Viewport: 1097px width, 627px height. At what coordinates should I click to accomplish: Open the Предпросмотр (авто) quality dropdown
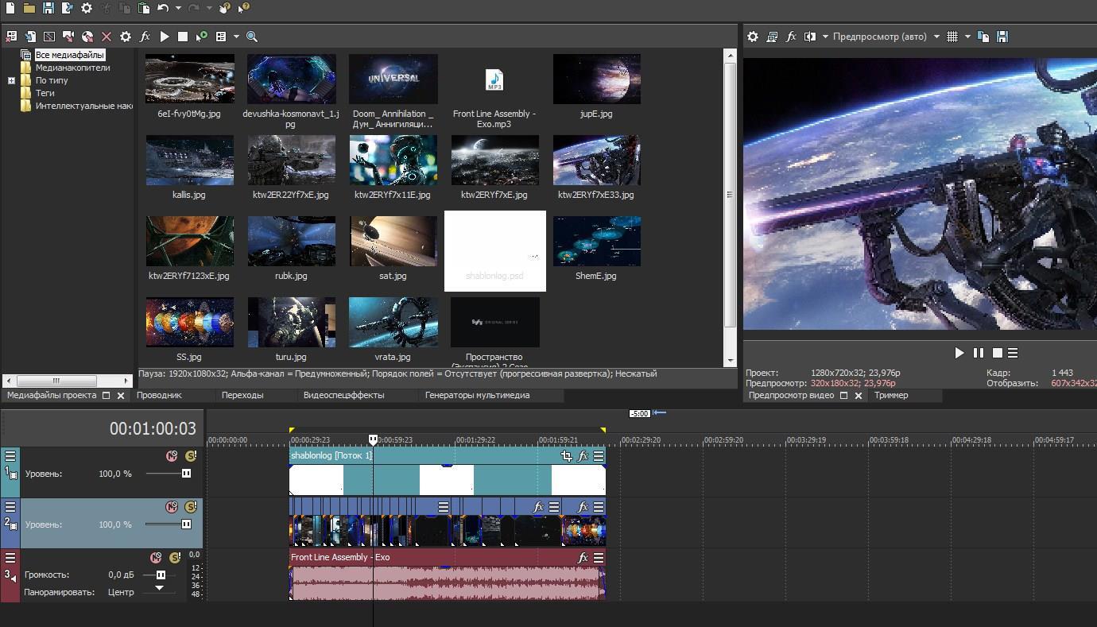[x=936, y=37]
